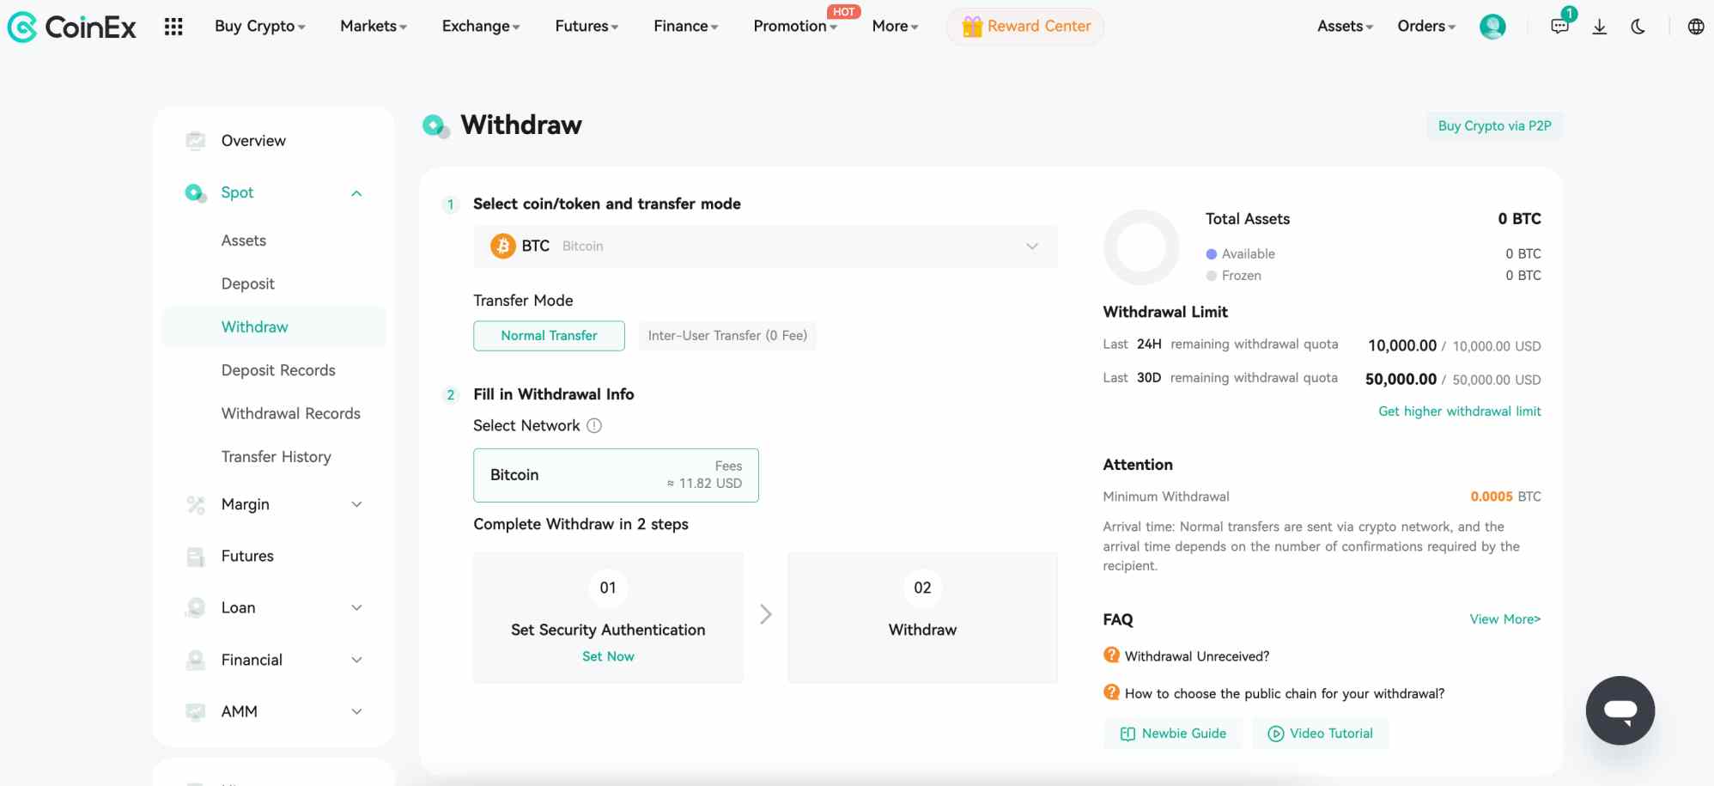Switch to dark mode via the moon icon
The image size is (1714, 786).
pos(1638,27)
